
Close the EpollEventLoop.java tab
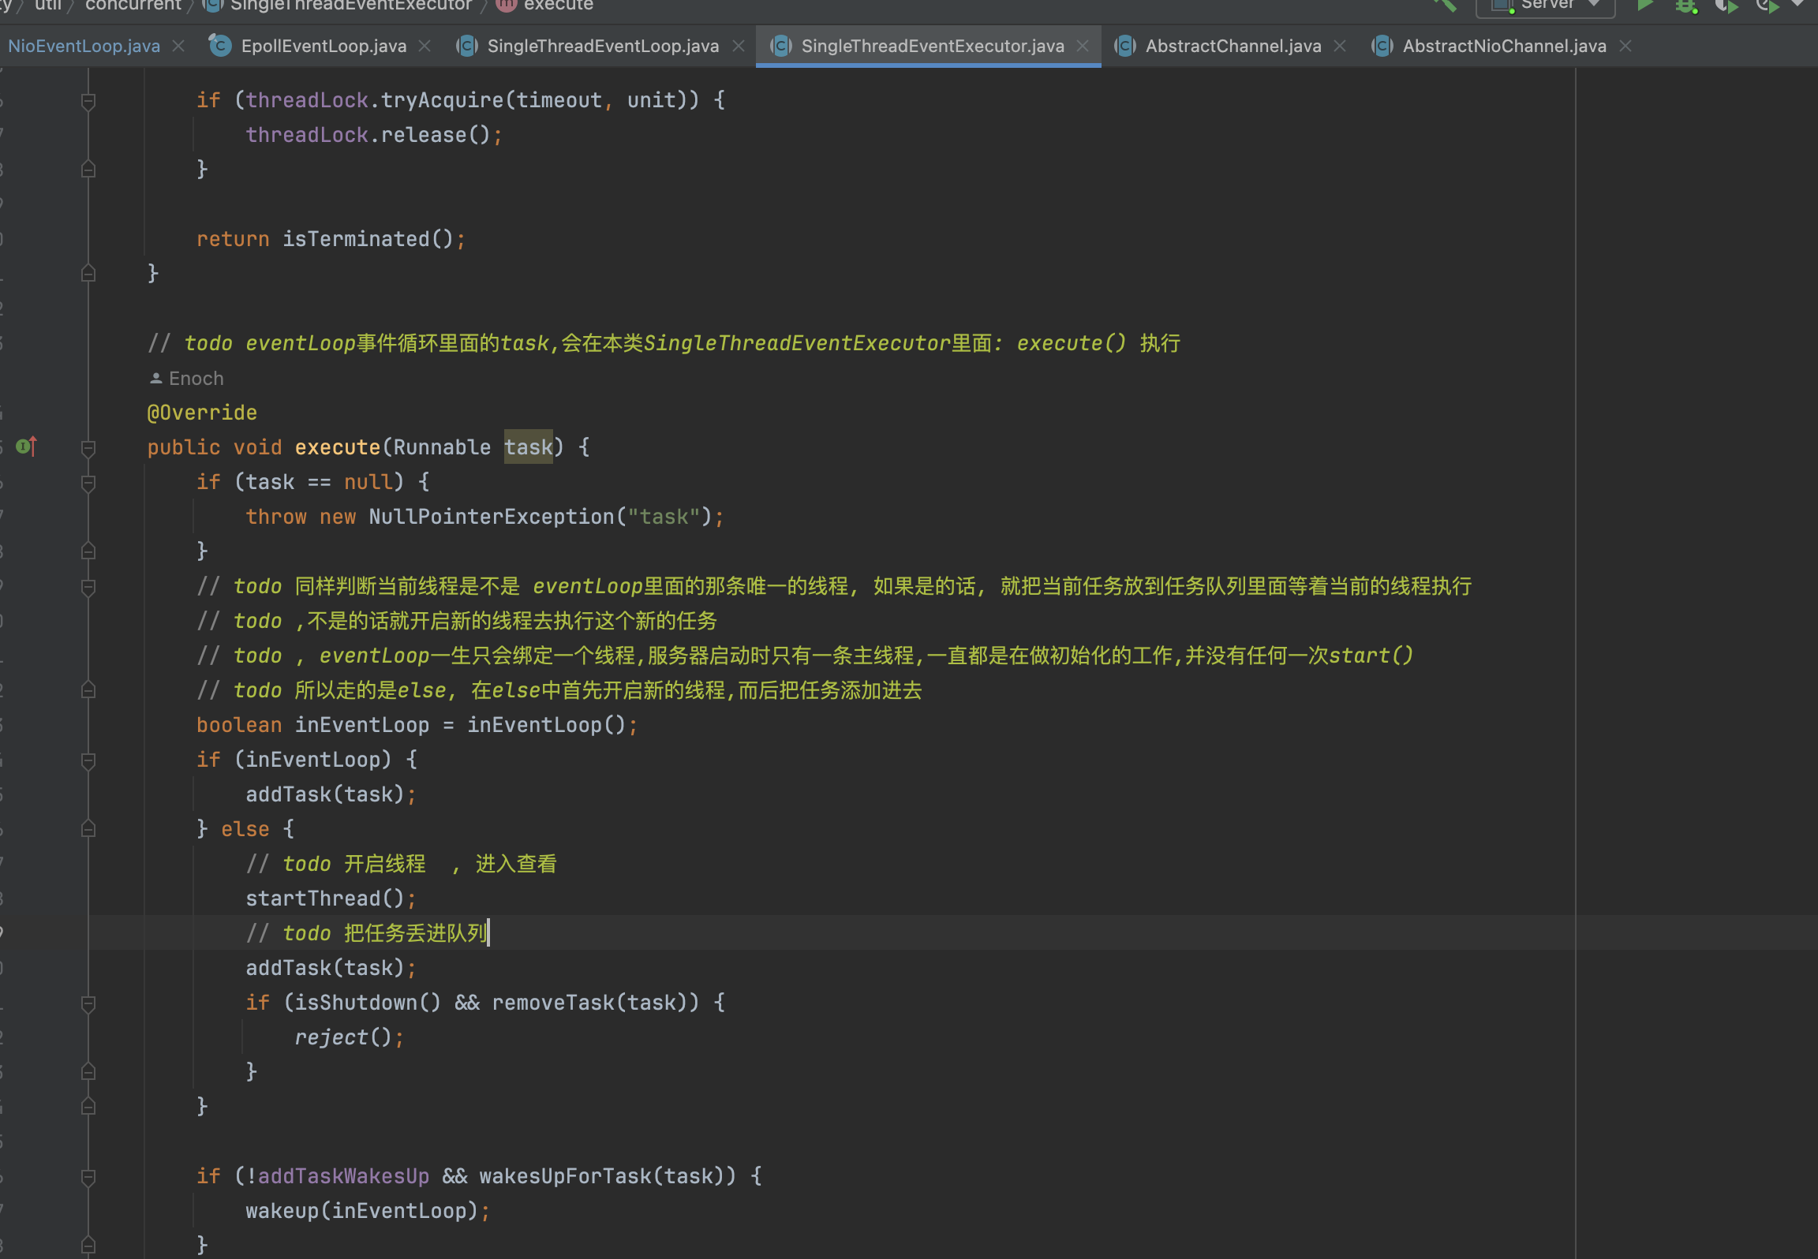coord(425,46)
